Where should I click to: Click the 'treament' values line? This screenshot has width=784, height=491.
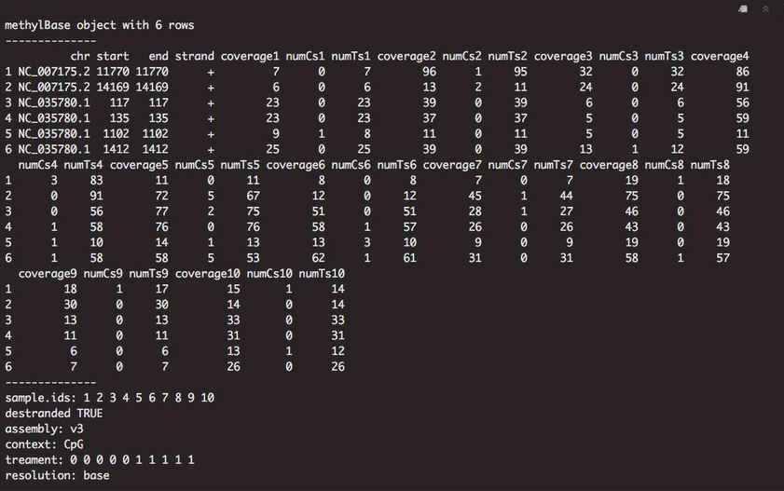click(x=100, y=459)
